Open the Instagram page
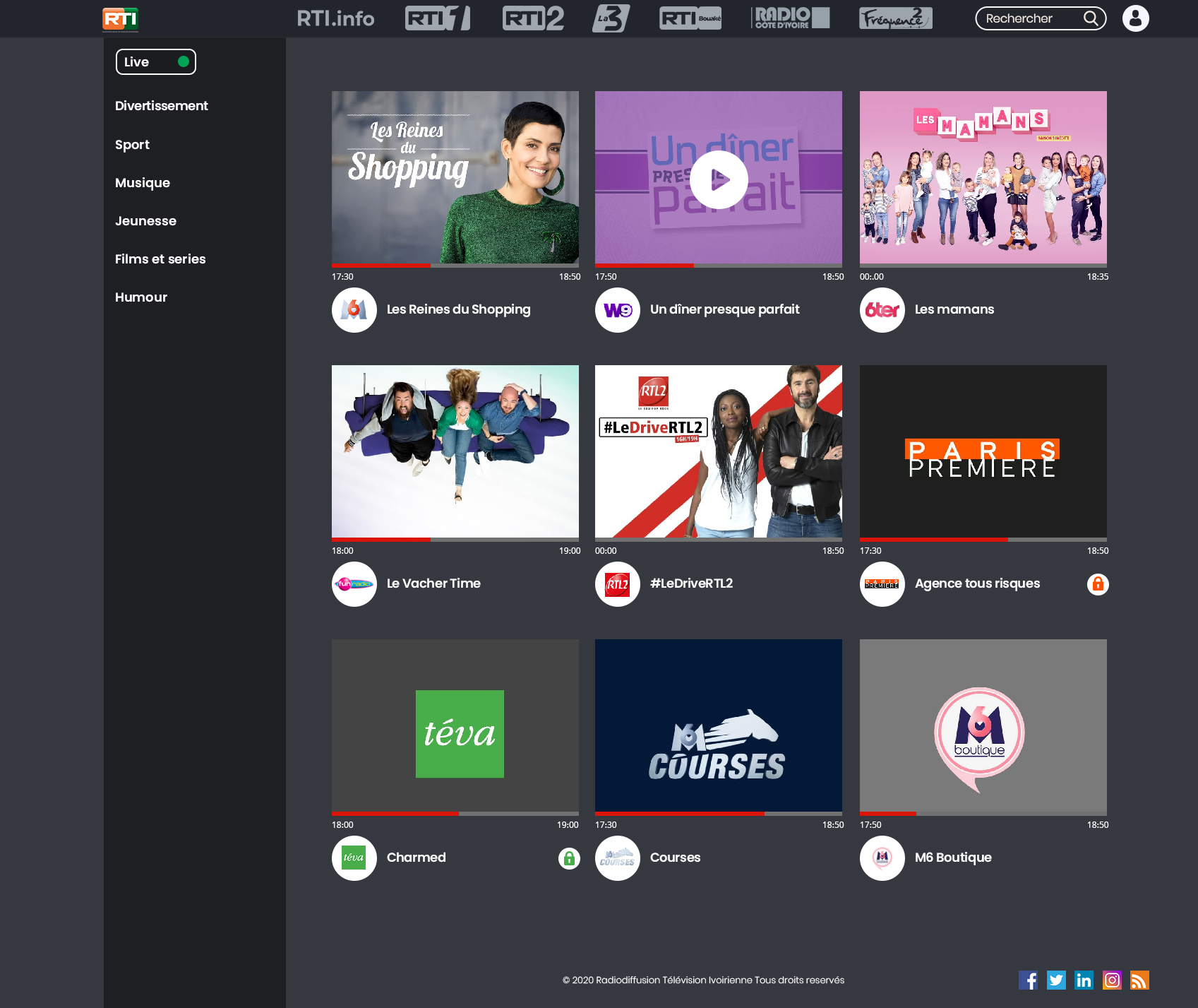Viewport: 1198px width, 1008px height. tap(1112, 980)
